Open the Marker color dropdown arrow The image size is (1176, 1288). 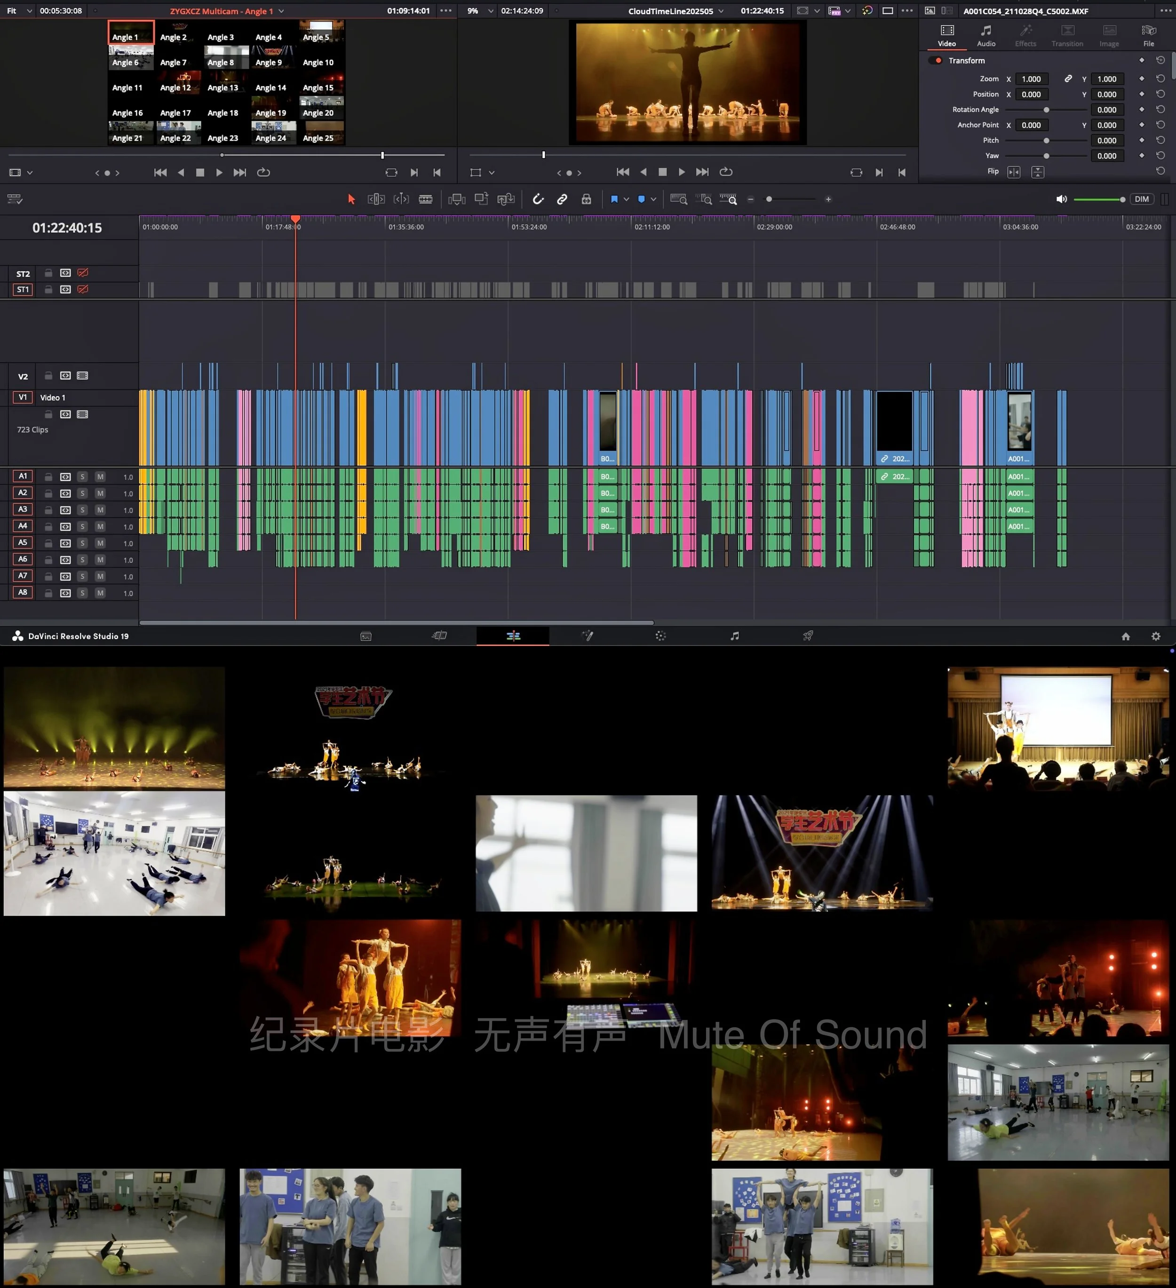point(653,199)
